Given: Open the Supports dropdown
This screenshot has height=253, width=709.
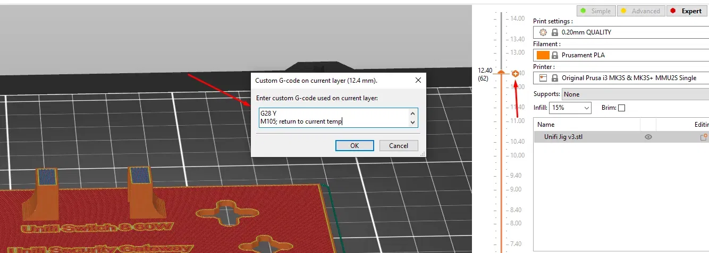Looking at the screenshot, I should [x=635, y=94].
